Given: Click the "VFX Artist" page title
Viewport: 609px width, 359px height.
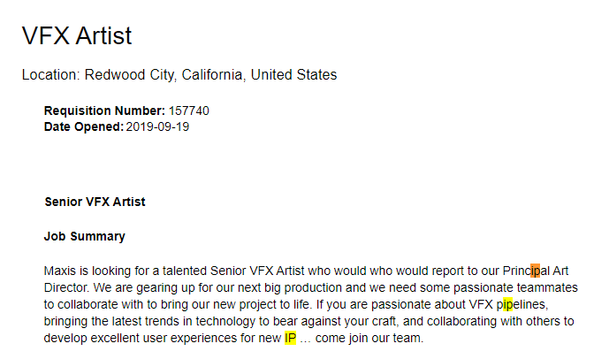Looking at the screenshot, I should [x=76, y=35].
